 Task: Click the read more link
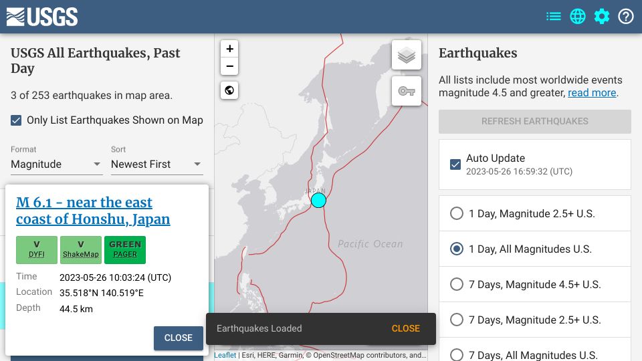[x=592, y=93]
